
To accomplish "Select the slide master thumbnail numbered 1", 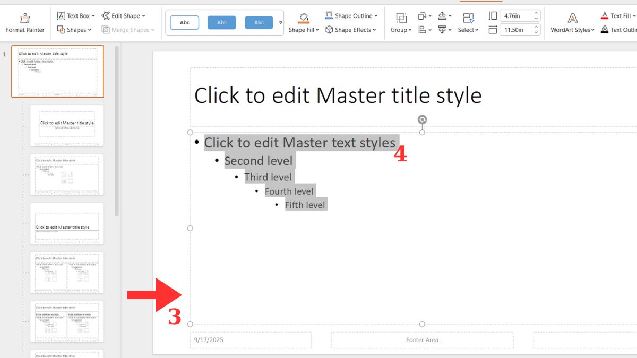I will pos(58,72).
